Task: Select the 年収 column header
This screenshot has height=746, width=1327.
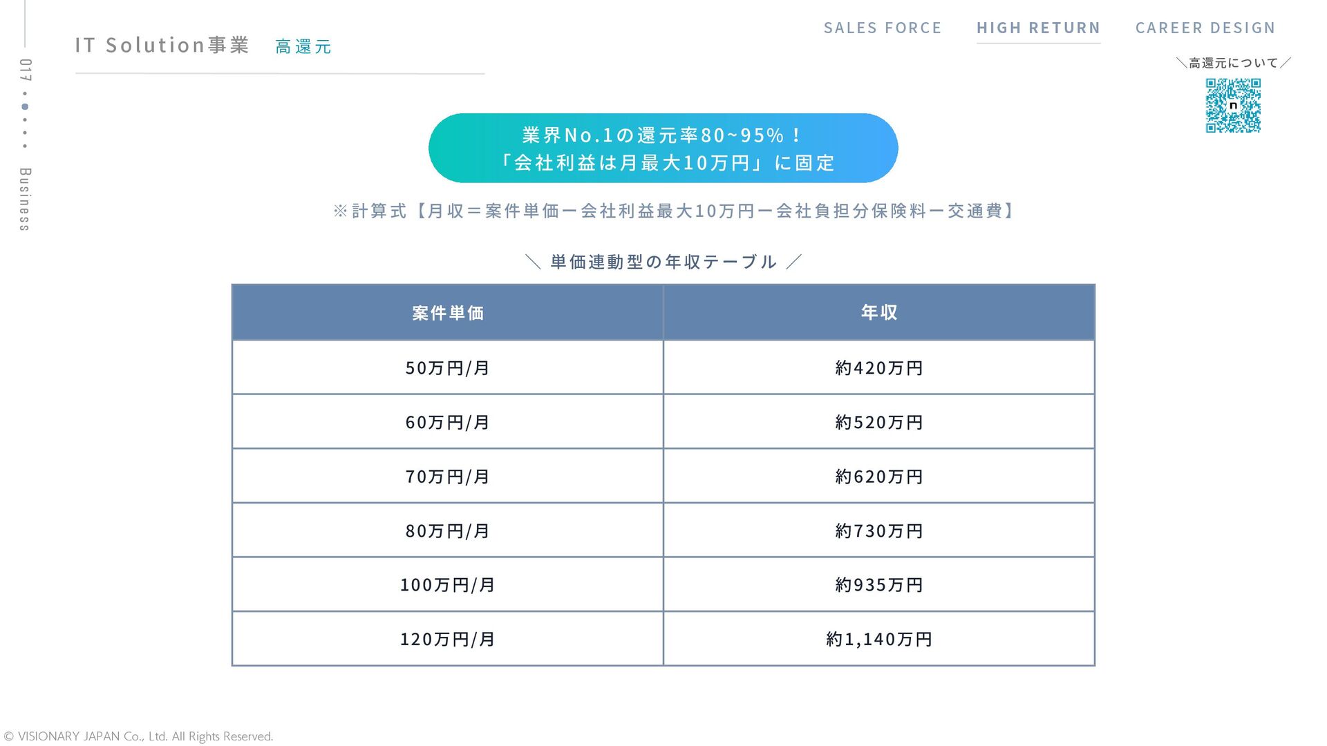Action: pos(879,312)
